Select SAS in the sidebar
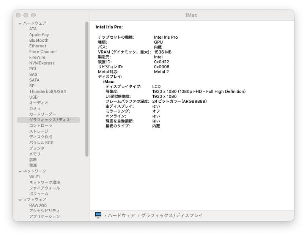307x237 pixels. click(x=33, y=74)
